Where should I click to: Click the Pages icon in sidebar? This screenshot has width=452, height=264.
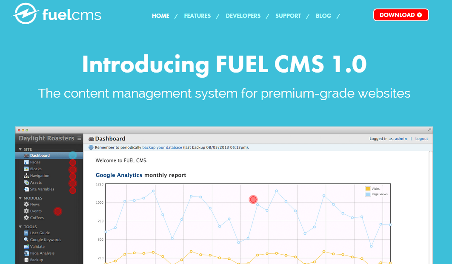[26, 162]
